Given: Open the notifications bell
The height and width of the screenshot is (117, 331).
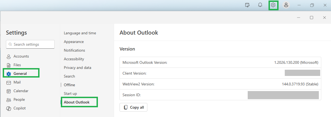Looking at the screenshot, I should 260,5.
